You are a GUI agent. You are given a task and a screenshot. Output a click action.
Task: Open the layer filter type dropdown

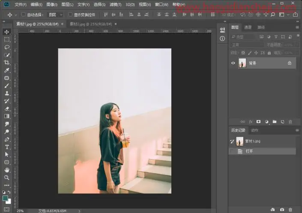(x=243, y=36)
